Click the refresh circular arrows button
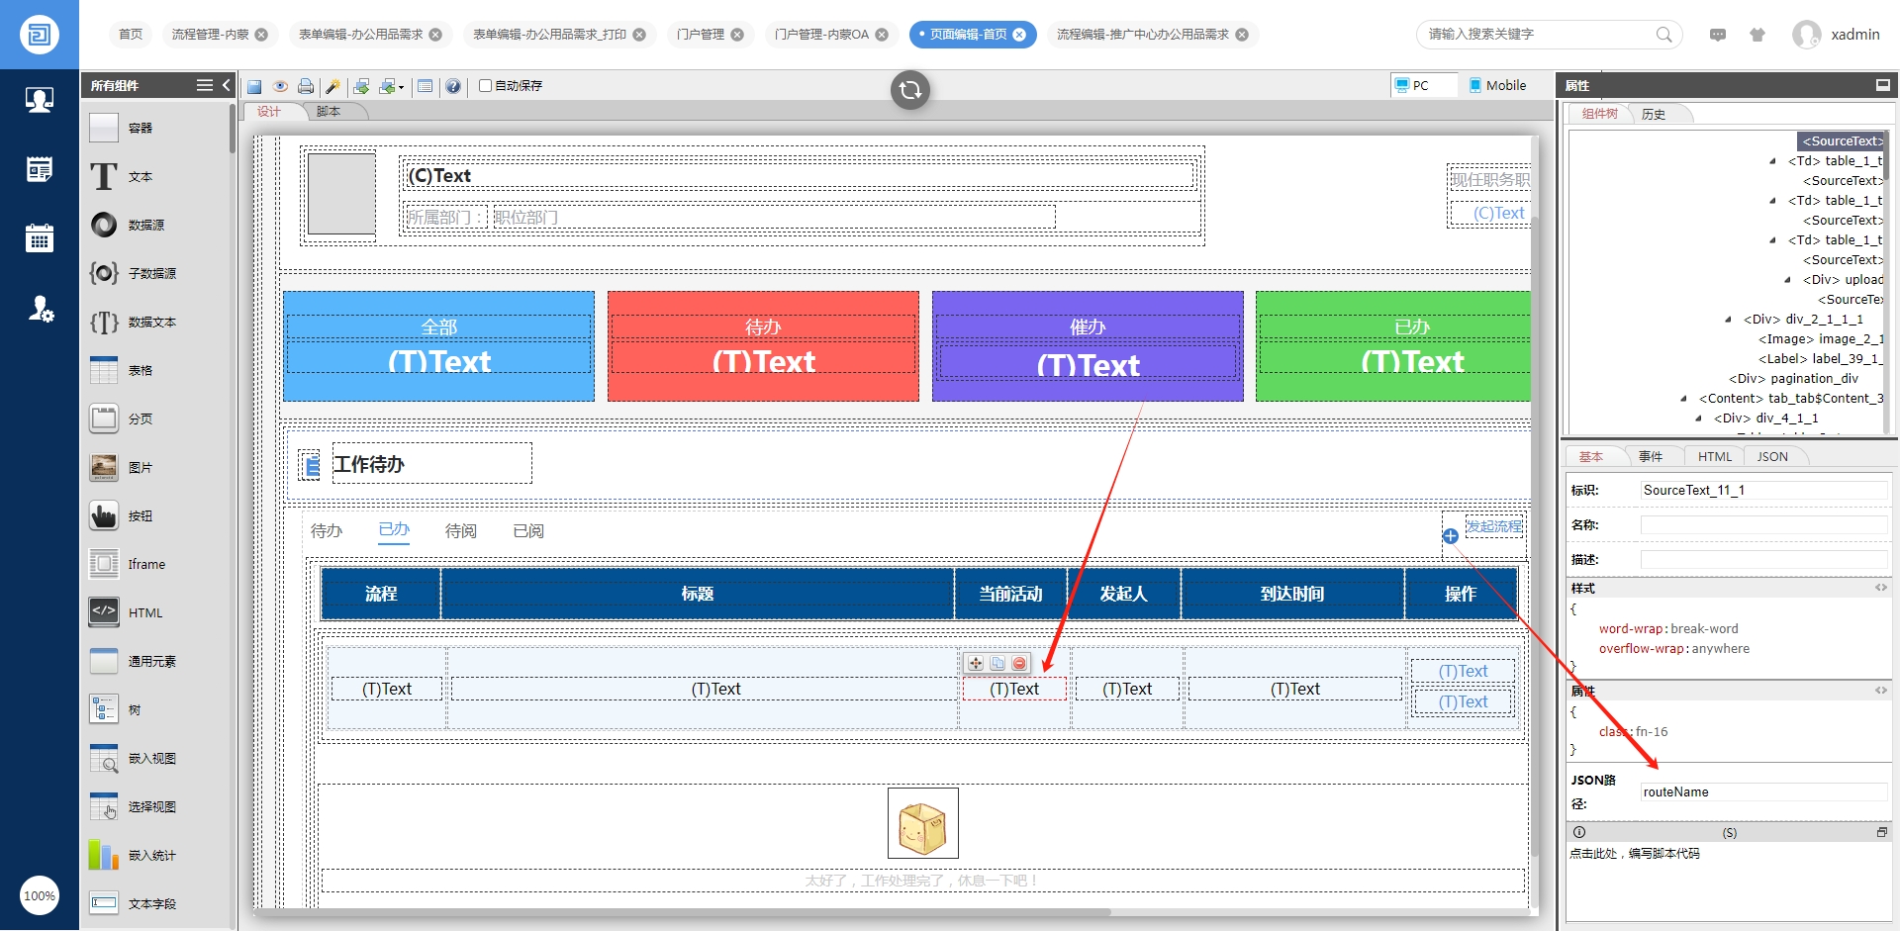The image size is (1900, 931). 910,90
